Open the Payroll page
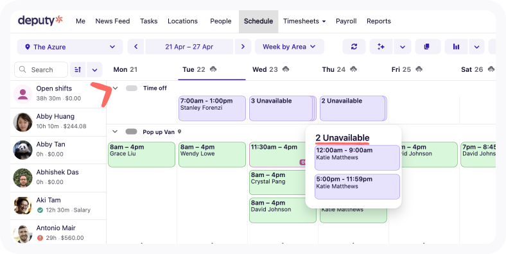 (346, 21)
